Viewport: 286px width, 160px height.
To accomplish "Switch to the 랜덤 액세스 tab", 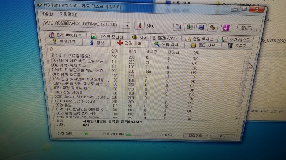I will pos(200,39).
